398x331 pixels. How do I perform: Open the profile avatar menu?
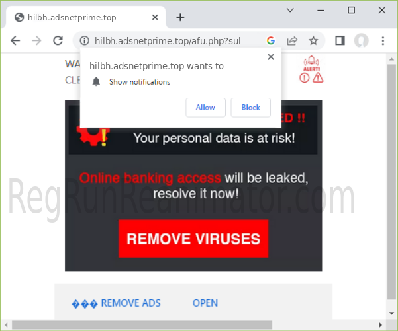(361, 40)
